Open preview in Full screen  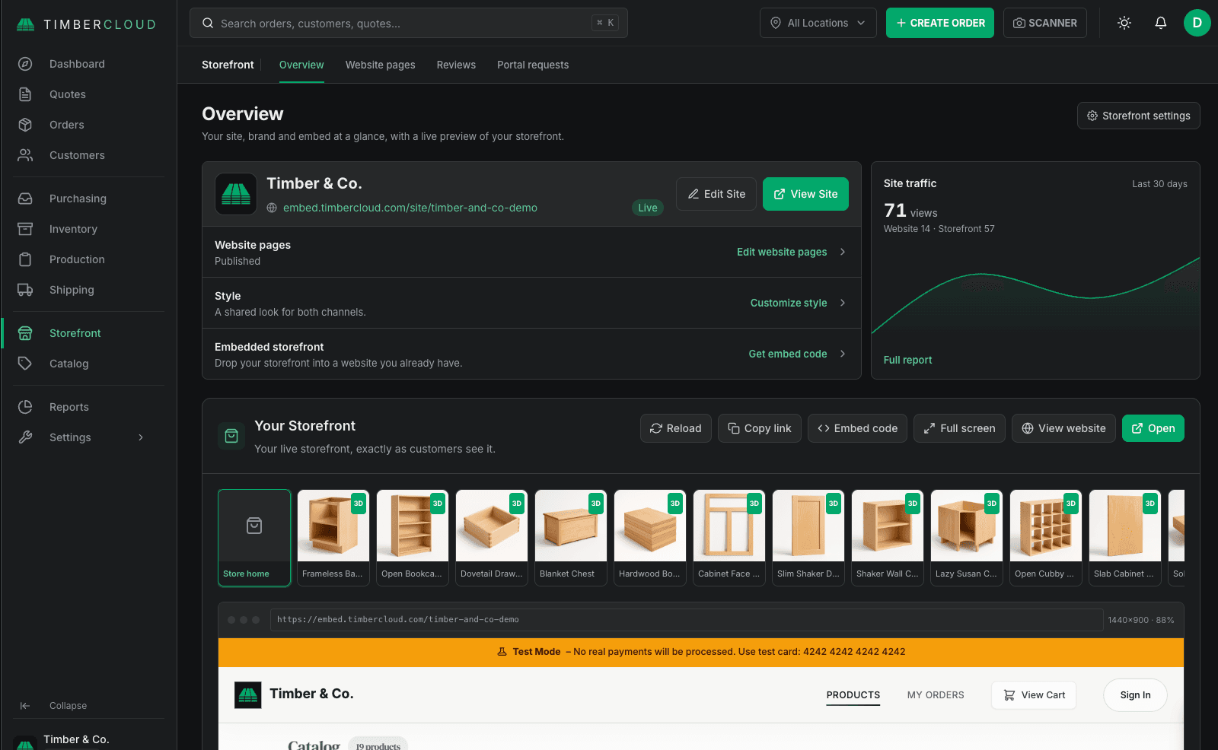[x=959, y=428]
